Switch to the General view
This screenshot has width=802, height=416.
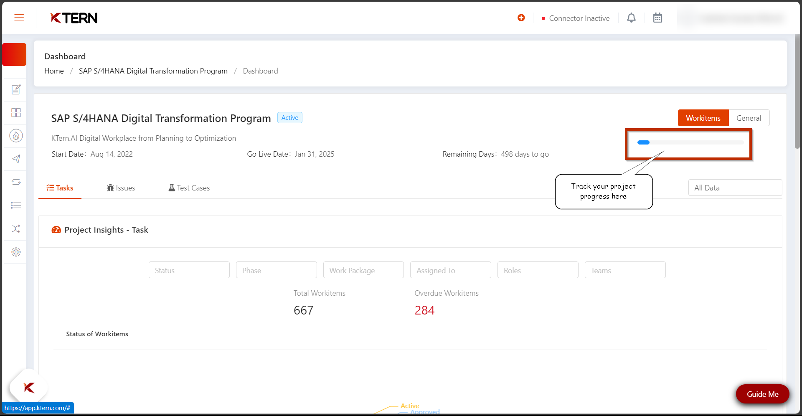click(x=749, y=118)
